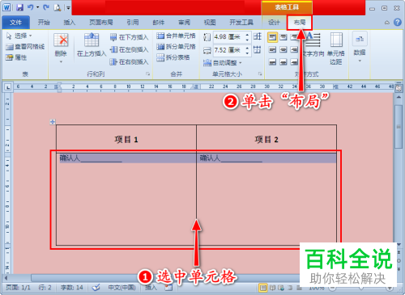Open the undo history dropdown arrow
The width and height of the screenshot is (405, 295).
(x=37, y=7)
